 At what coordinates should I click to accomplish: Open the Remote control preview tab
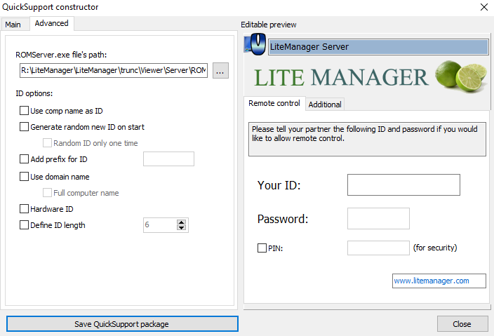click(x=274, y=103)
